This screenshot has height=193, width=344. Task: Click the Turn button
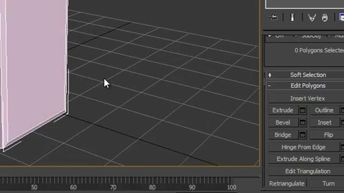[x=327, y=183]
